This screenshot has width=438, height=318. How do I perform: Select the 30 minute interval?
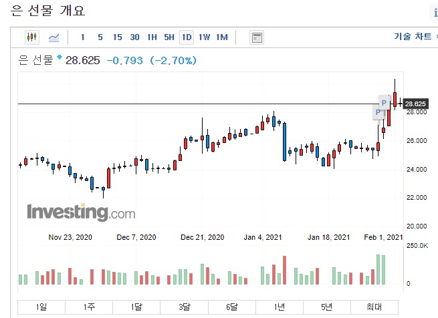[134, 37]
